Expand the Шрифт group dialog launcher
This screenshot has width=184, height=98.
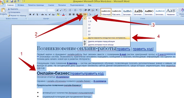click(x=66, y=19)
